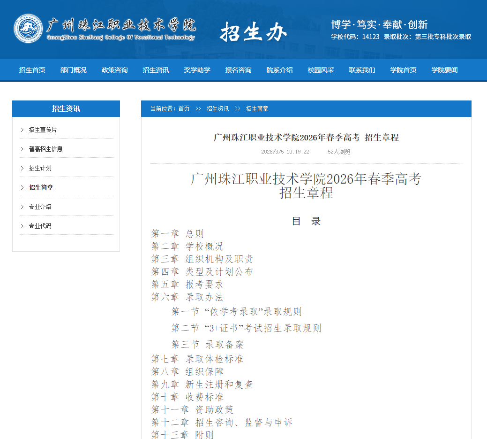487x439 pixels.
Task: Browse 院系介绍 from the top menu
Action: [279, 69]
